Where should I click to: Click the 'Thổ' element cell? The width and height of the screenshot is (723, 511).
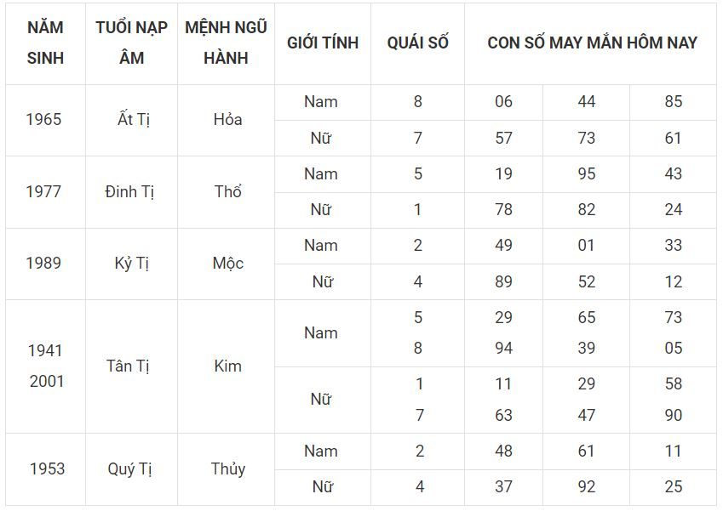[227, 191]
